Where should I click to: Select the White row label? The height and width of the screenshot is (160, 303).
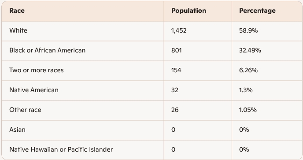coord(18,30)
